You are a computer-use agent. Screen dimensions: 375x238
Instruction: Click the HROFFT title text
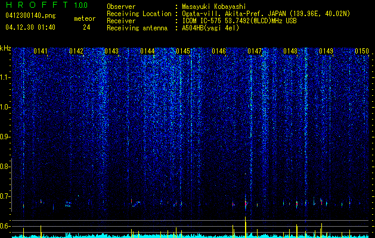[37, 5]
